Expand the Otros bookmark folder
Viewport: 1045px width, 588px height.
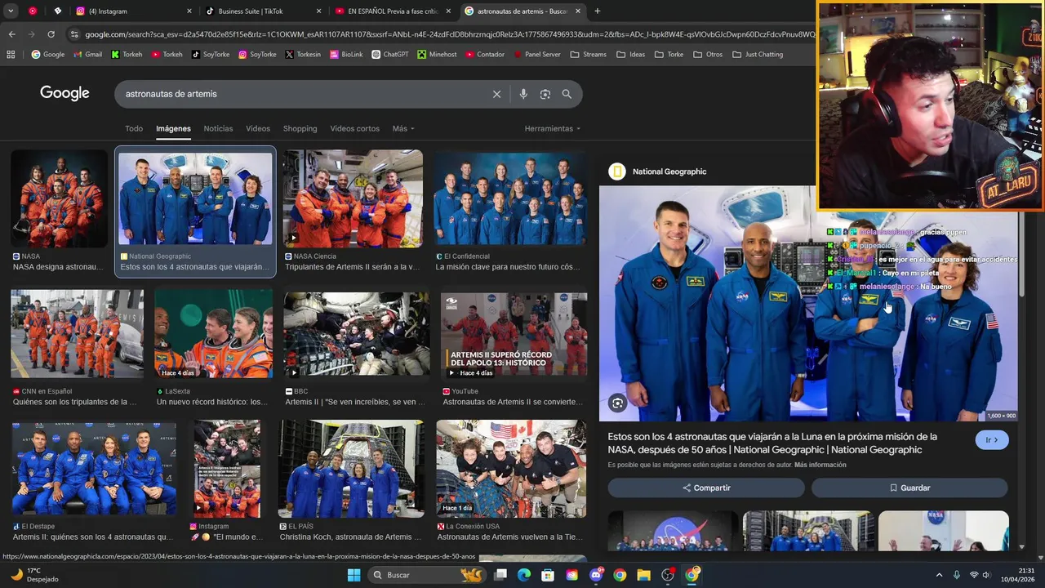[x=708, y=55]
